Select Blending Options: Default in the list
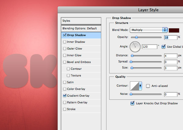Viewport: 183px width, 130px height. pyautogui.click(x=80, y=28)
